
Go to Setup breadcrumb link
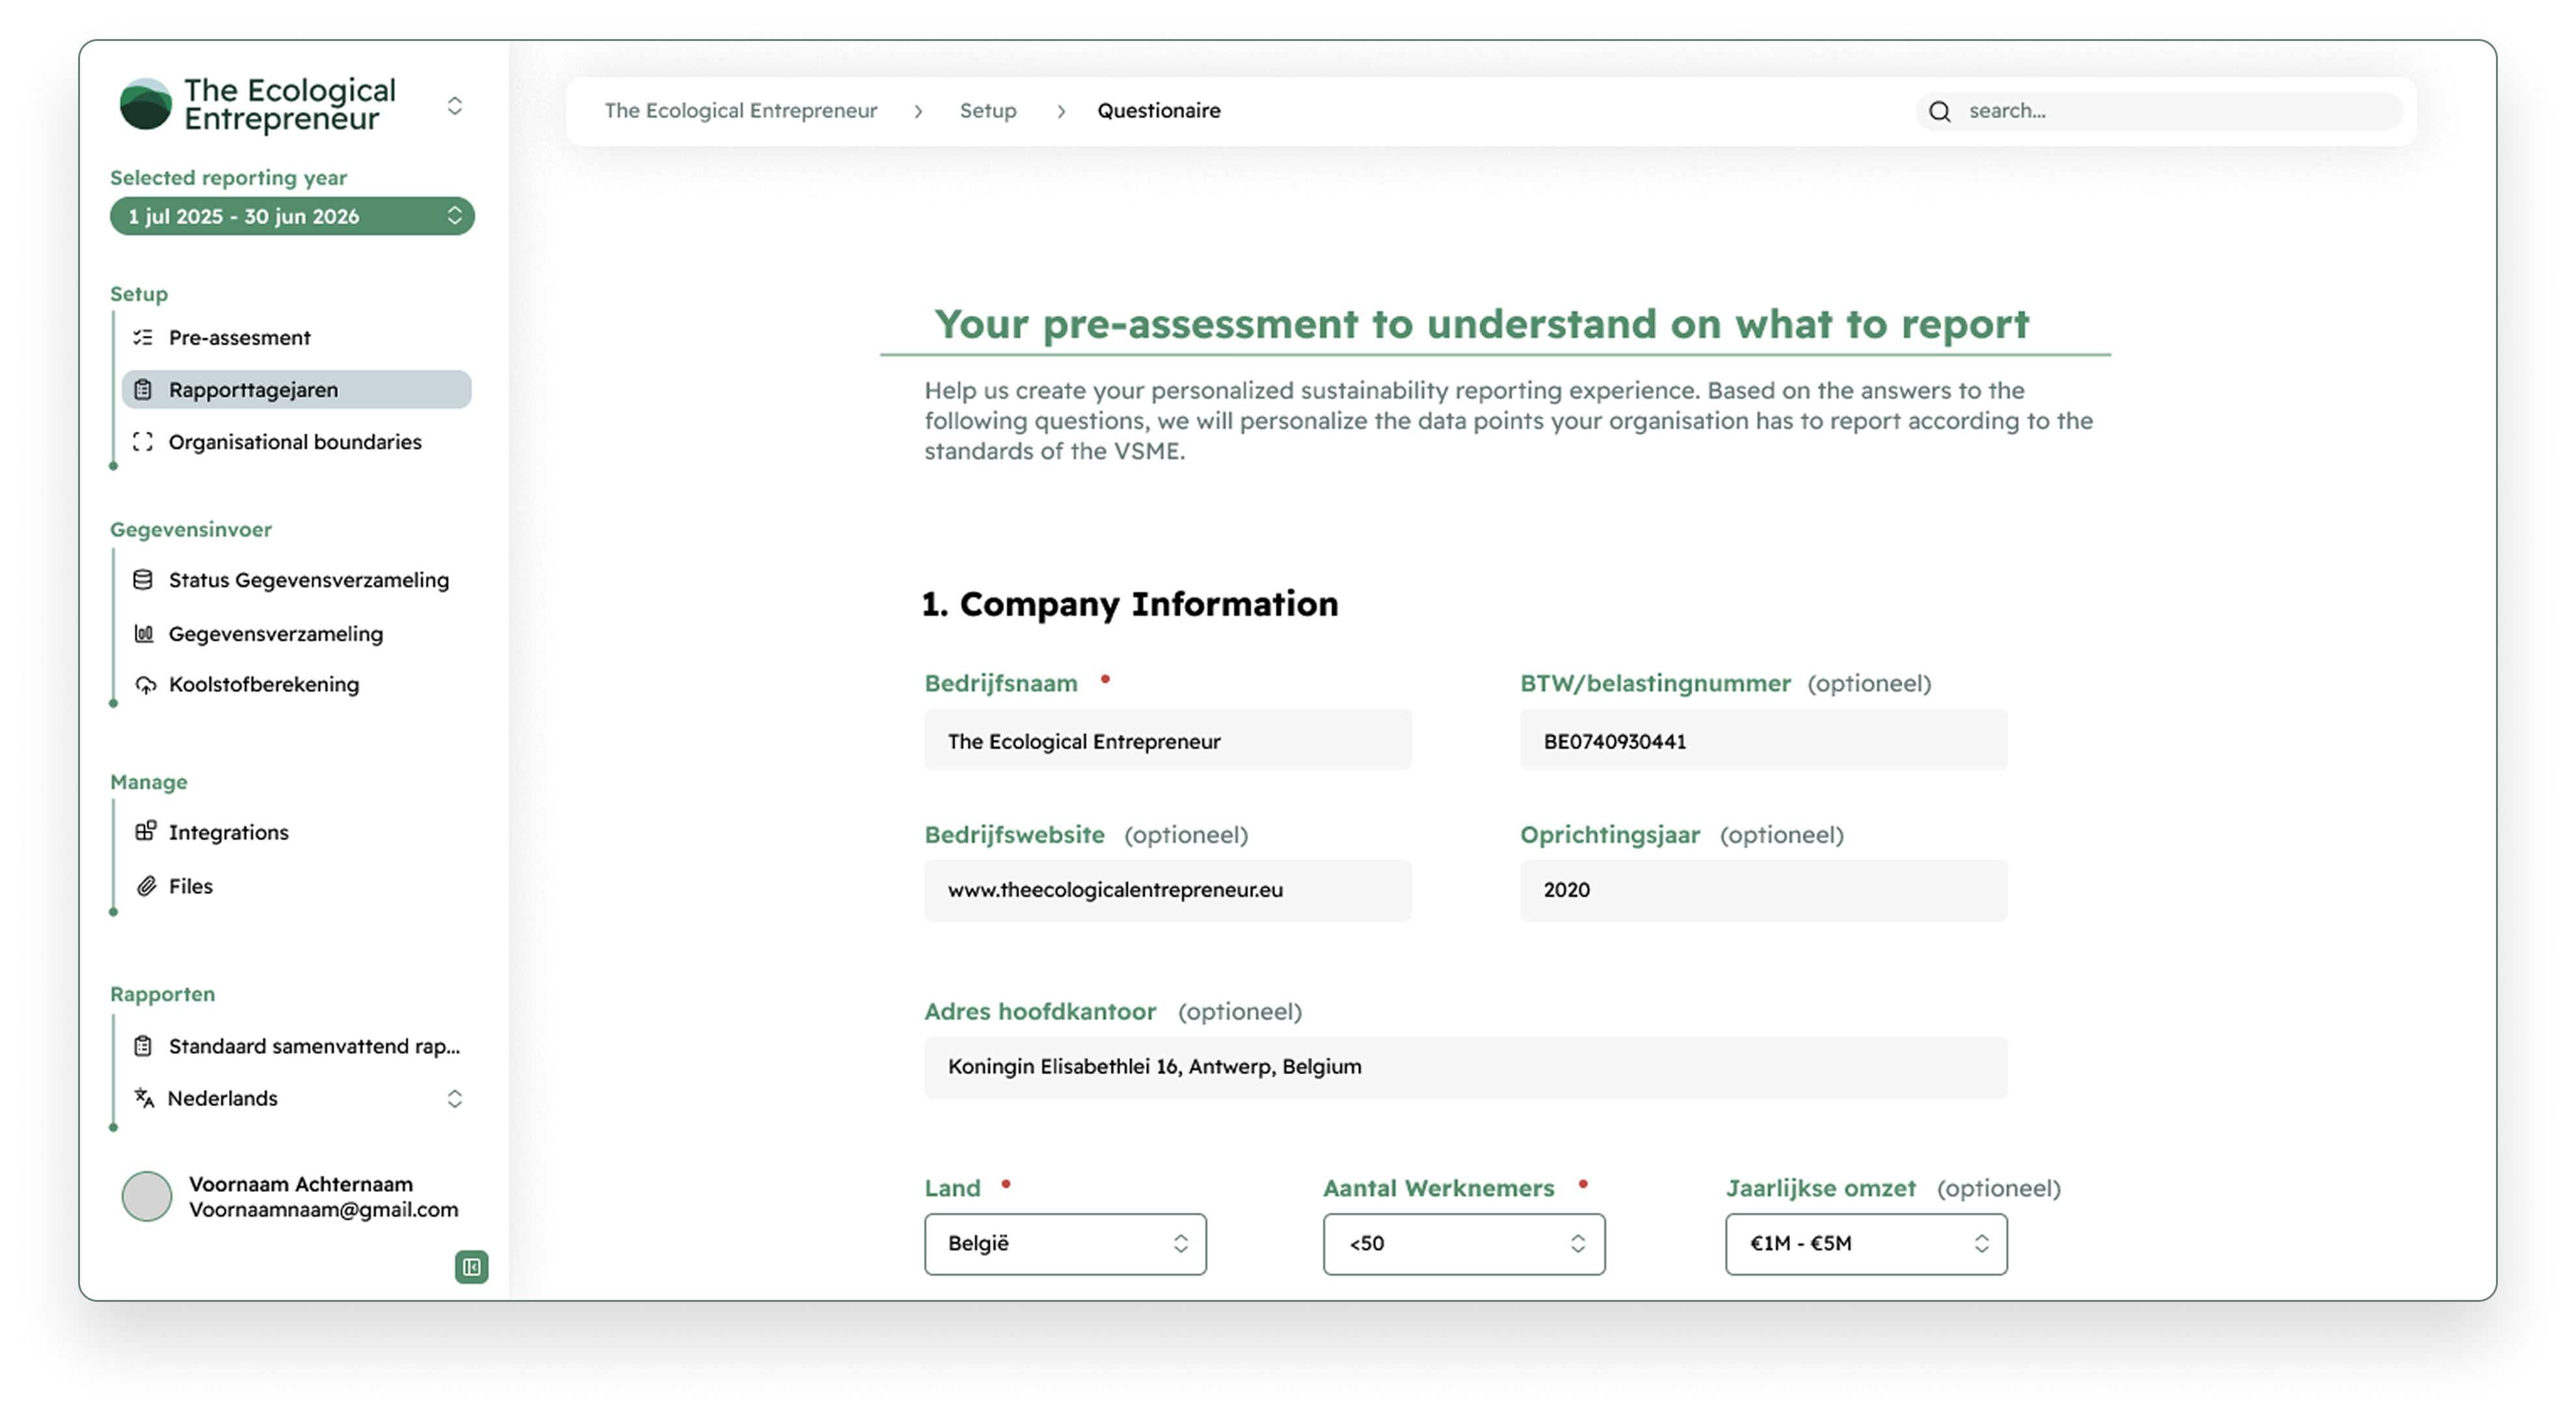click(987, 111)
